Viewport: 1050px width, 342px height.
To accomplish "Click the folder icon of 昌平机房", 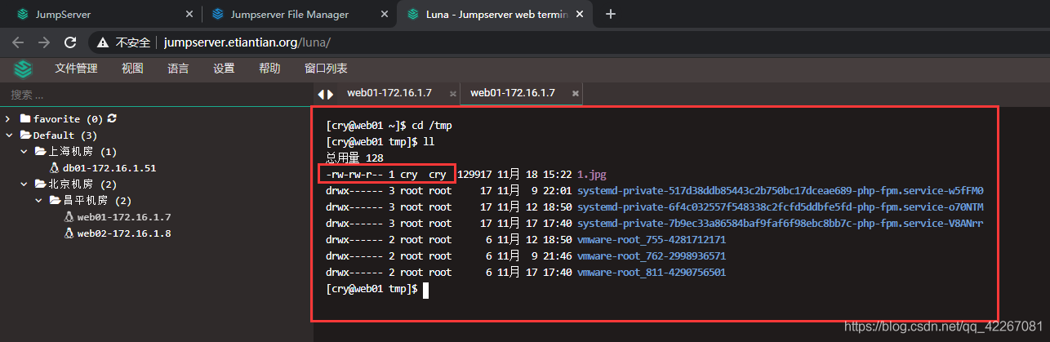I will [x=55, y=201].
